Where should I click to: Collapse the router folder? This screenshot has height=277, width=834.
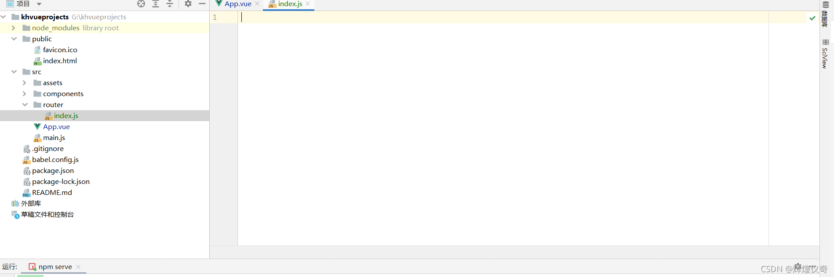[25, 104]
